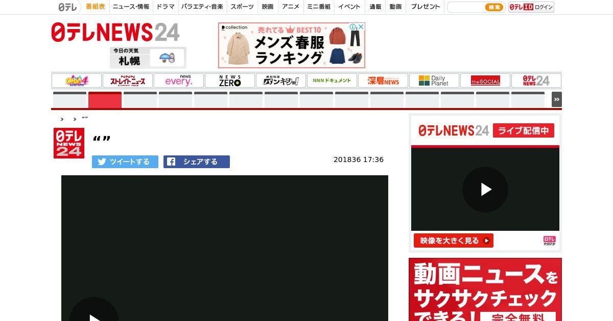Viewport: 613px width, 321px height.
Task: Open the メンズ春服ランキング ad banner
Action: 292,45
